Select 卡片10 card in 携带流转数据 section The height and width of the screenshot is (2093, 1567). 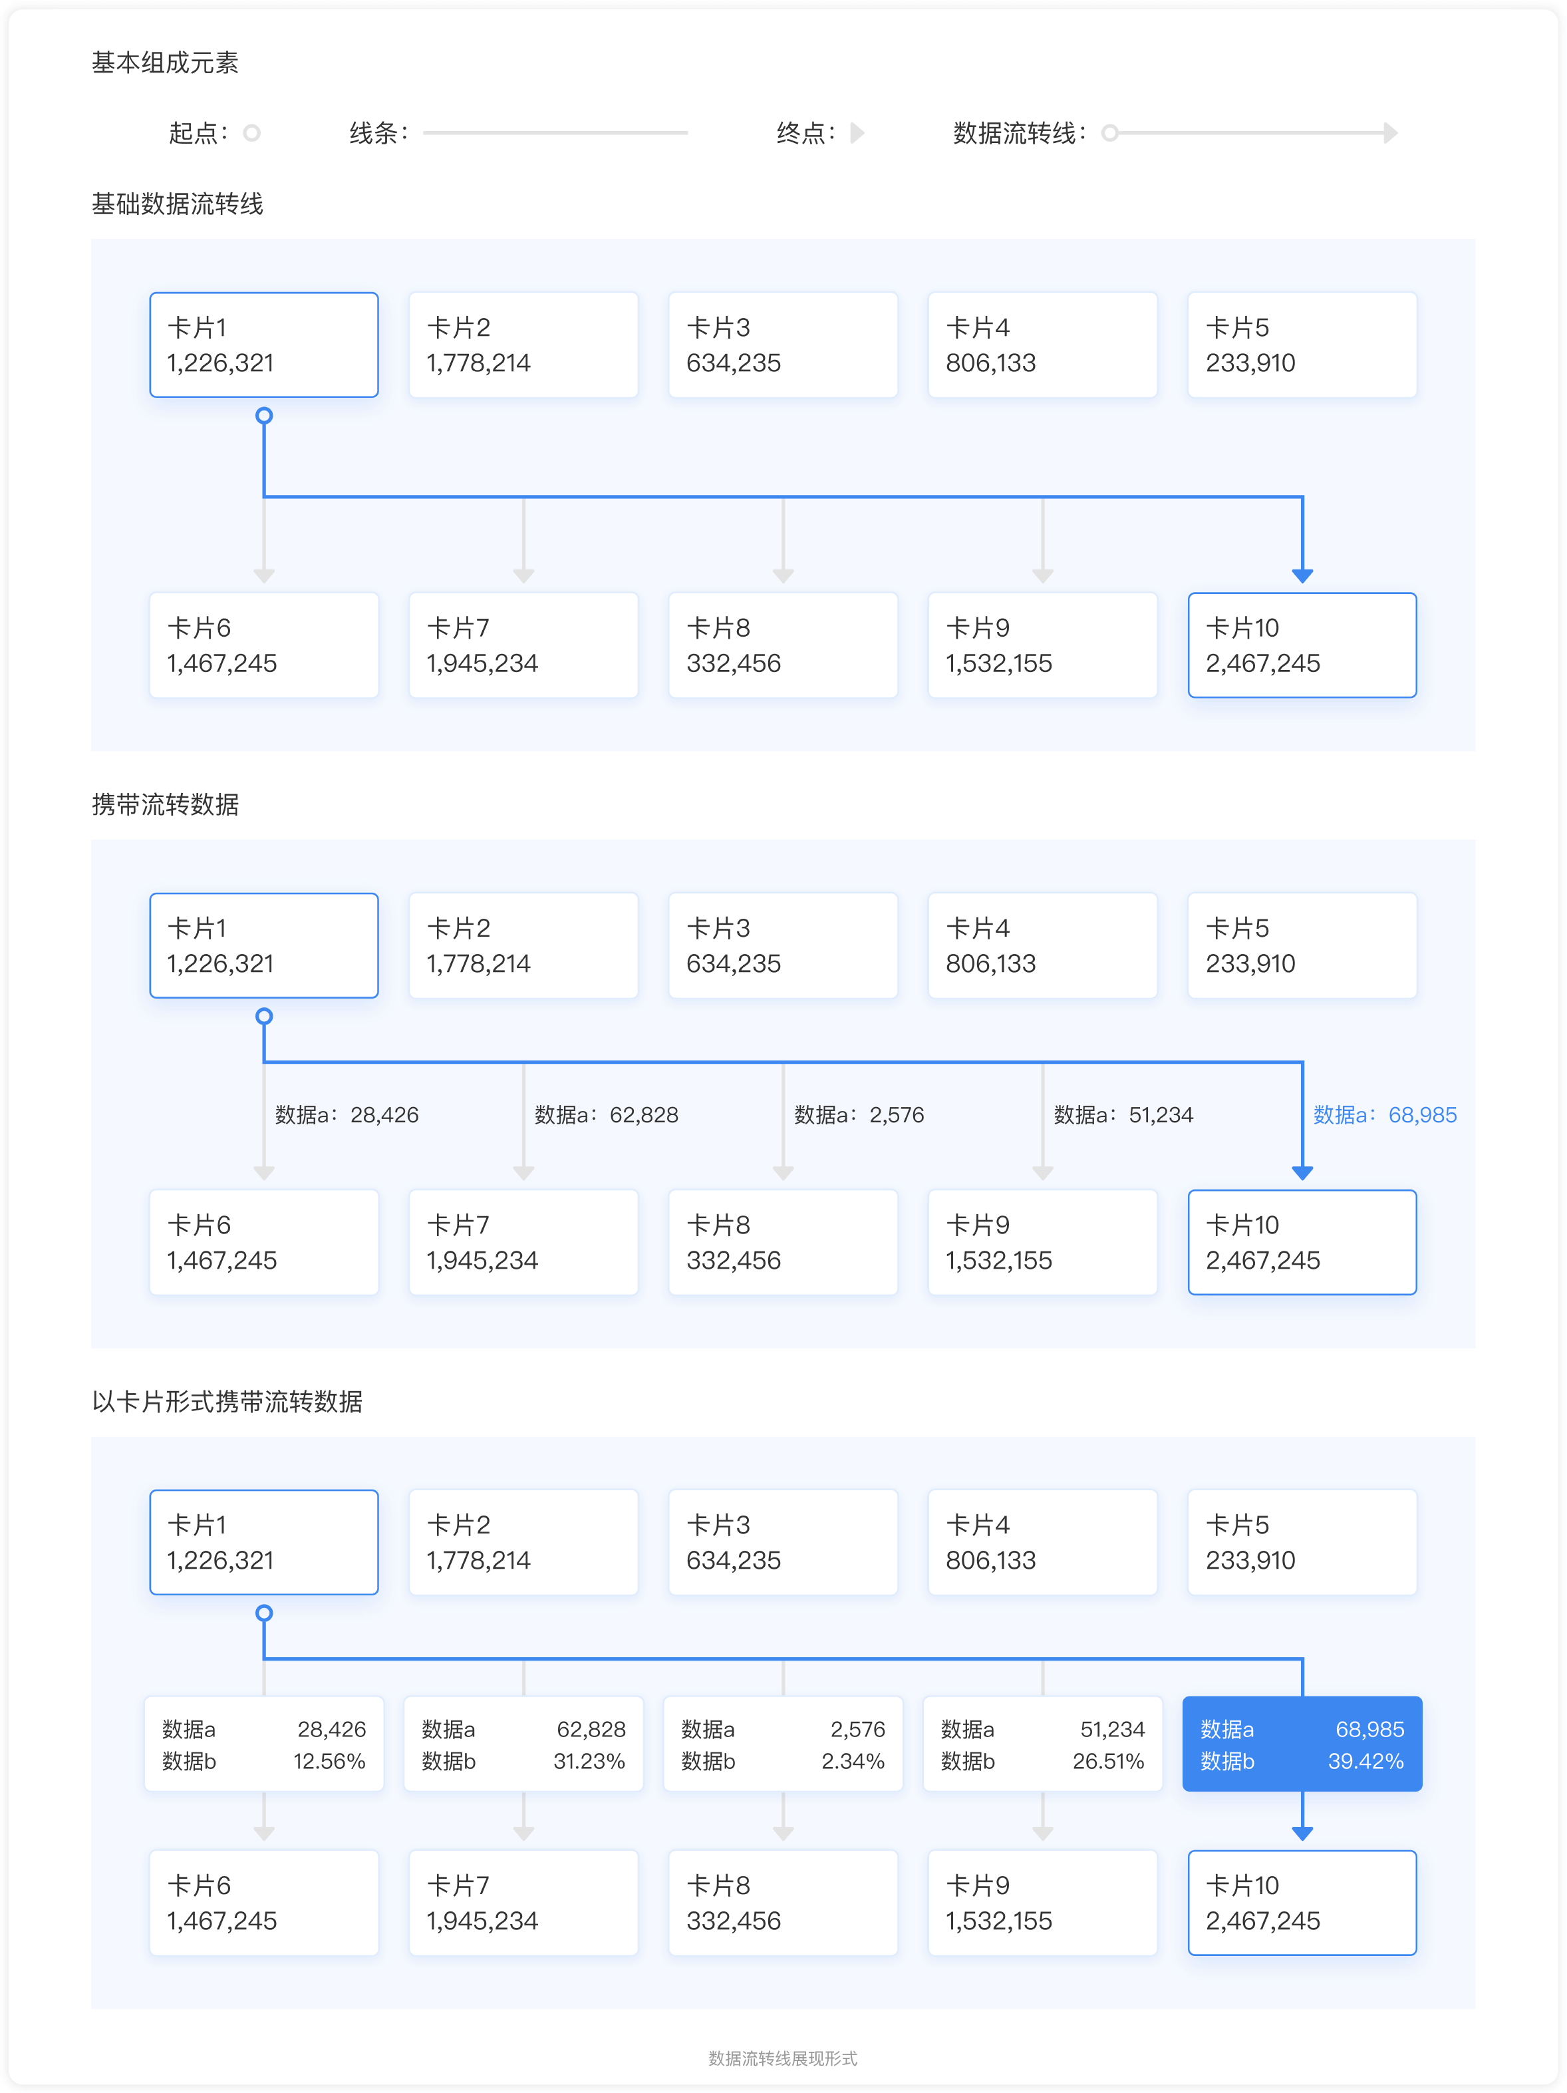point(1302,1242)
